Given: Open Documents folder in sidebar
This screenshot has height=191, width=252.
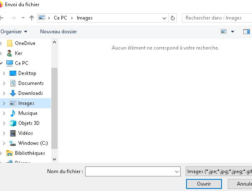Looking at the screenshot, I should coord(31,83).
